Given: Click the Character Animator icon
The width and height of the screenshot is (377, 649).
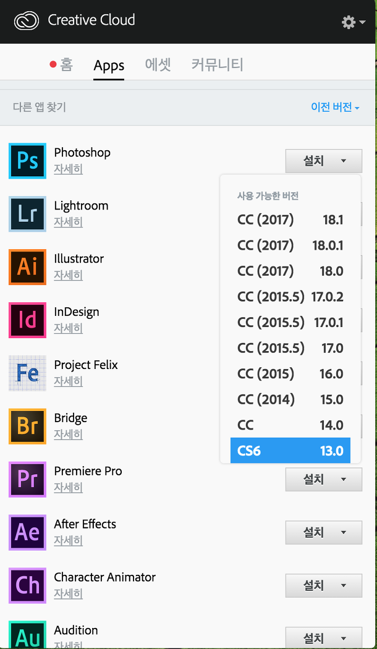Looking at the screenshot, I should pyautogui.click(x=27, y=585).
